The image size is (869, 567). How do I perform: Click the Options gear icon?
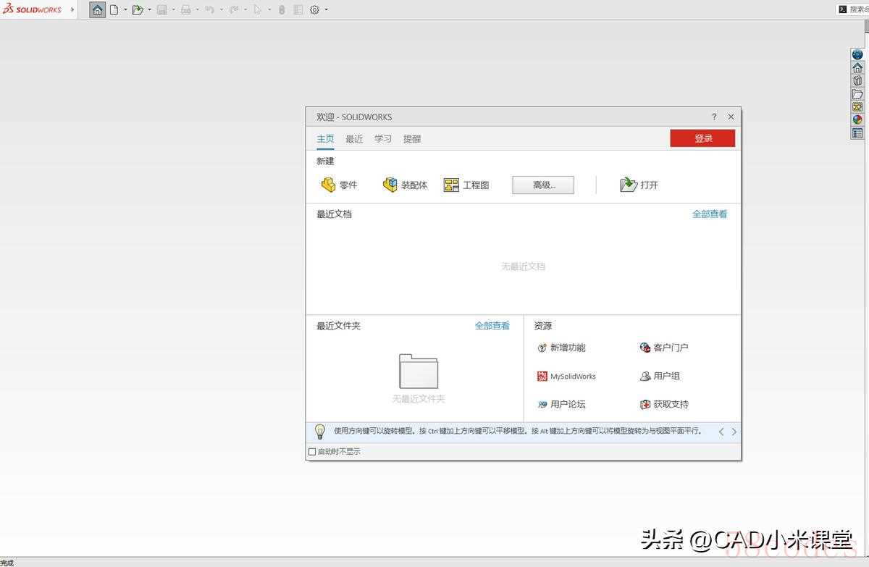click(x=314, y=10)
